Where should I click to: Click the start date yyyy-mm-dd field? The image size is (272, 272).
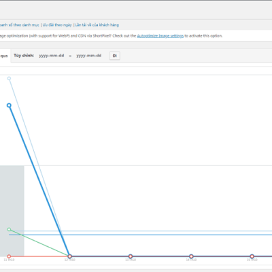point(52,56)
